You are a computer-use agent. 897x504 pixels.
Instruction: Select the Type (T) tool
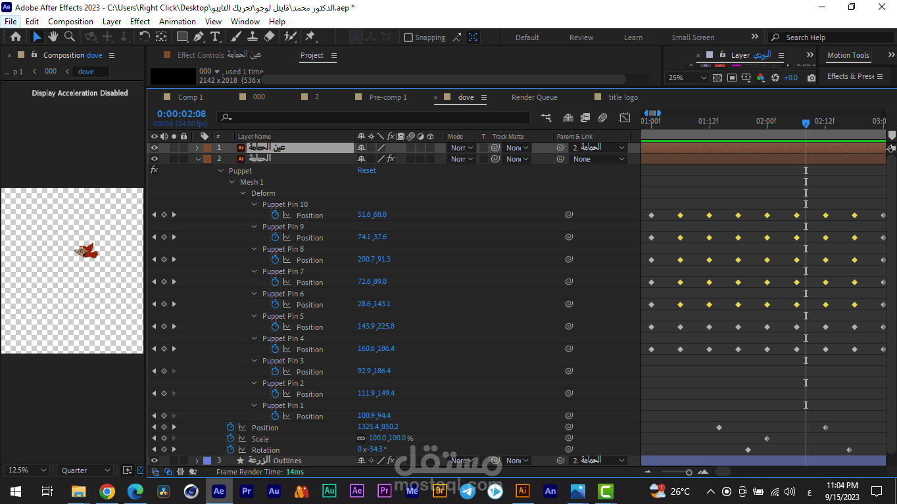point(215,37)
